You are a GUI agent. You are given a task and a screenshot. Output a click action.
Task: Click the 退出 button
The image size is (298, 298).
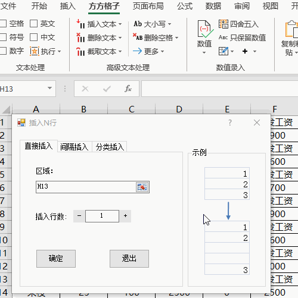coord(129,259)
